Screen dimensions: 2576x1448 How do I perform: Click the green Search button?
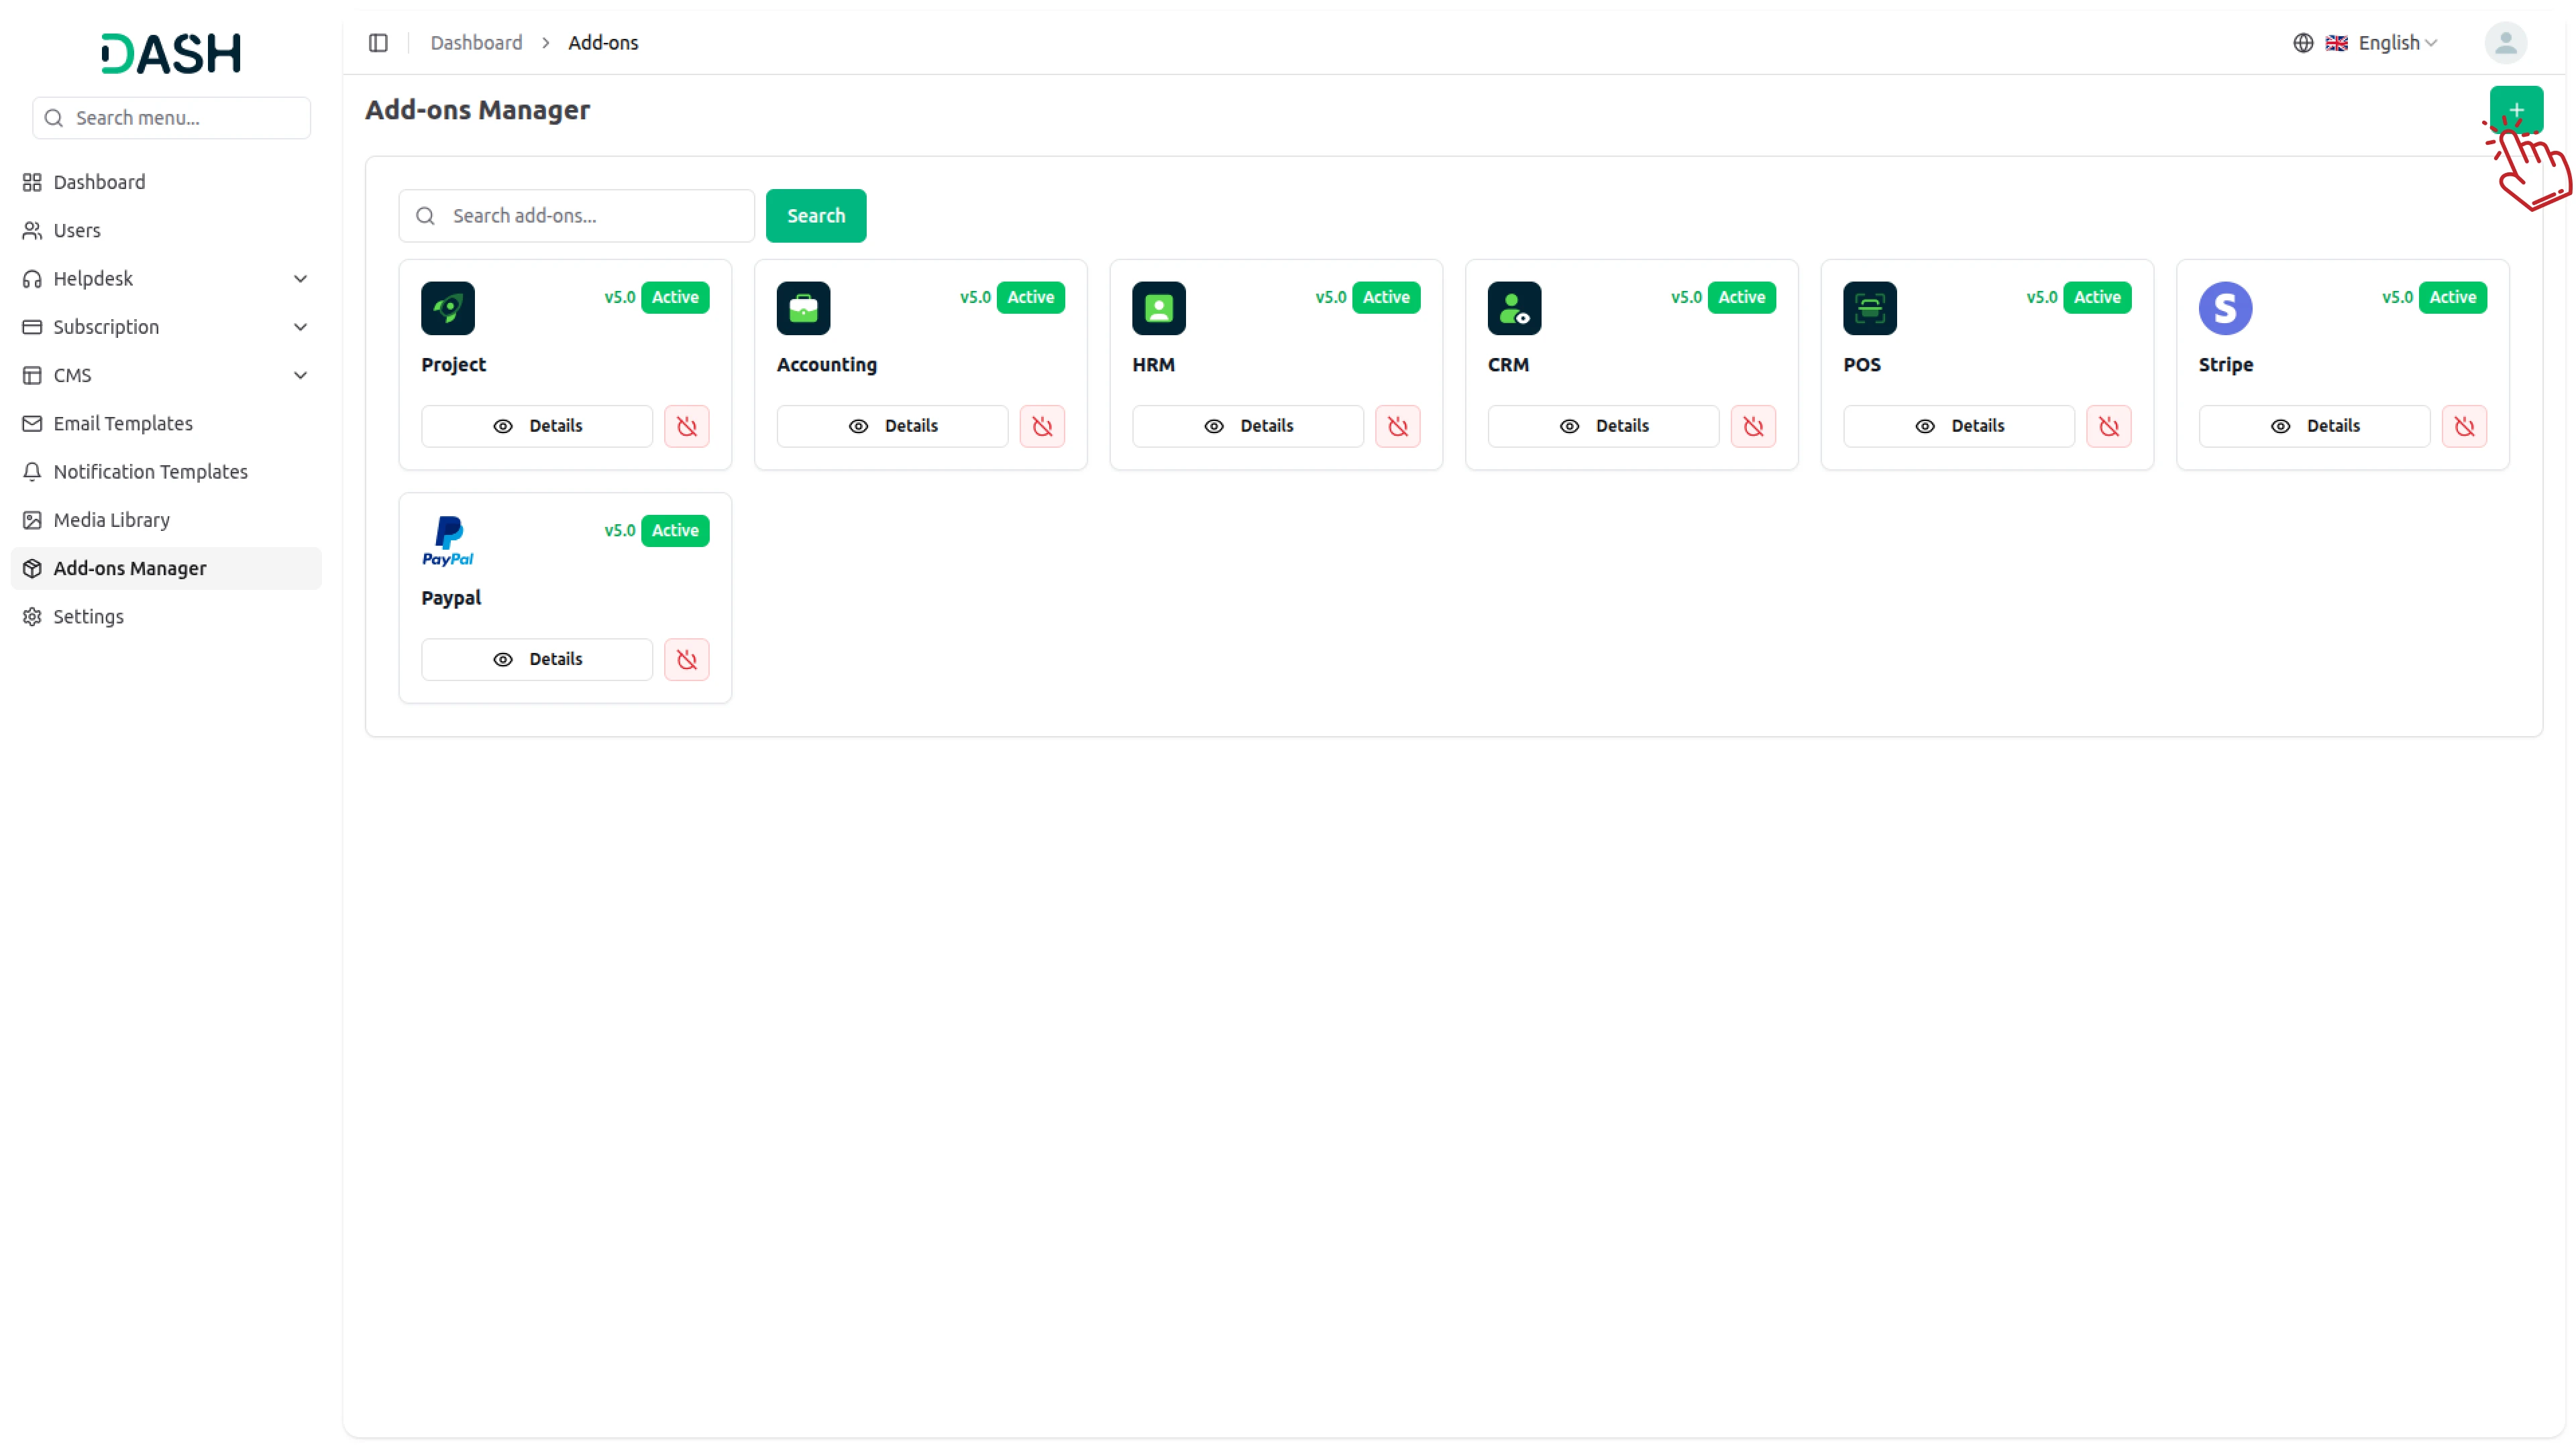pos(815,216)
